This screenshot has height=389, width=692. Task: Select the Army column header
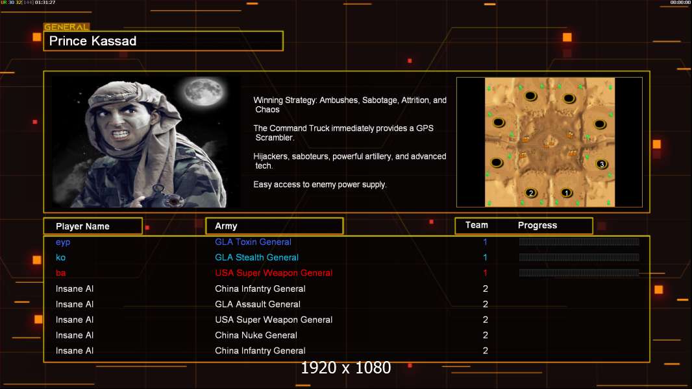point(275,226)
